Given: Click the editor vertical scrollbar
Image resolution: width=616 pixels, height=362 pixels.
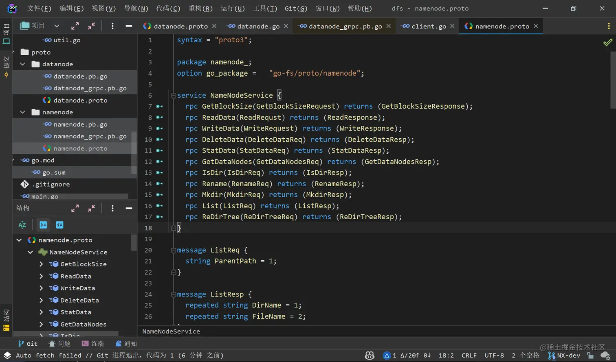Looking at the screenshot, I should 613,81.
